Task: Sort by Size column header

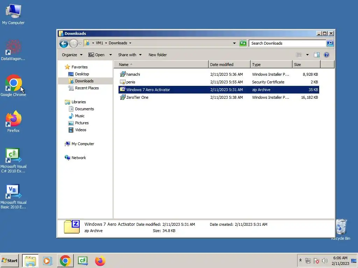Action: pyautogui.click(x=306, y=65)
